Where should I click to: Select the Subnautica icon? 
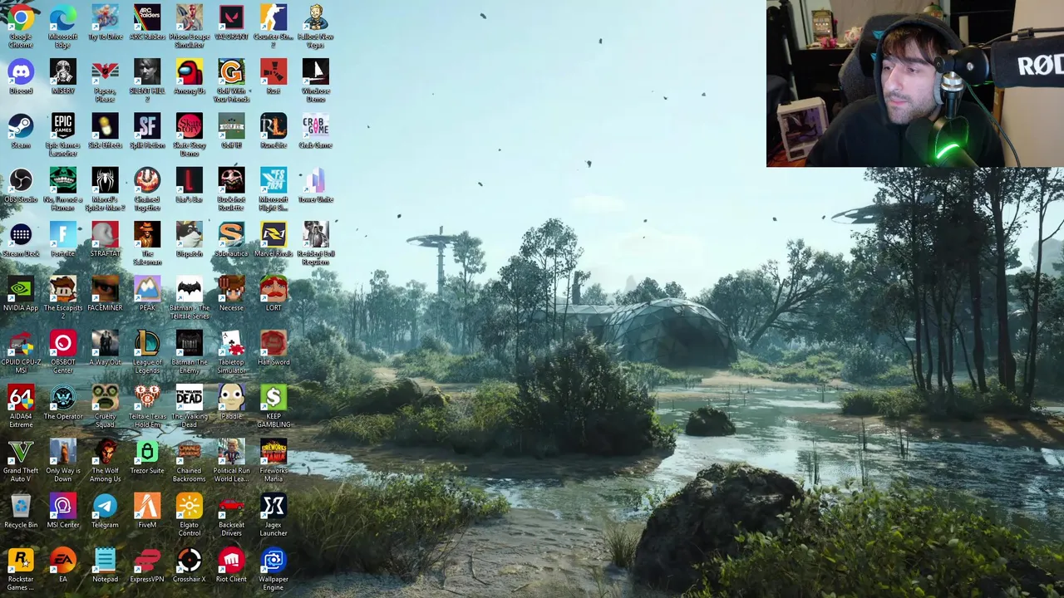pyautogui.click(x=231, y=235)
